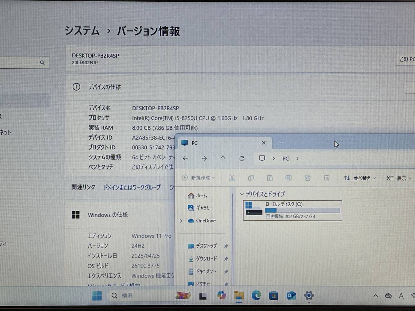The width and height of the screenshot is (415, 311).
Task: Launch Microsoft Edge from taskbar
Action: 256,295
